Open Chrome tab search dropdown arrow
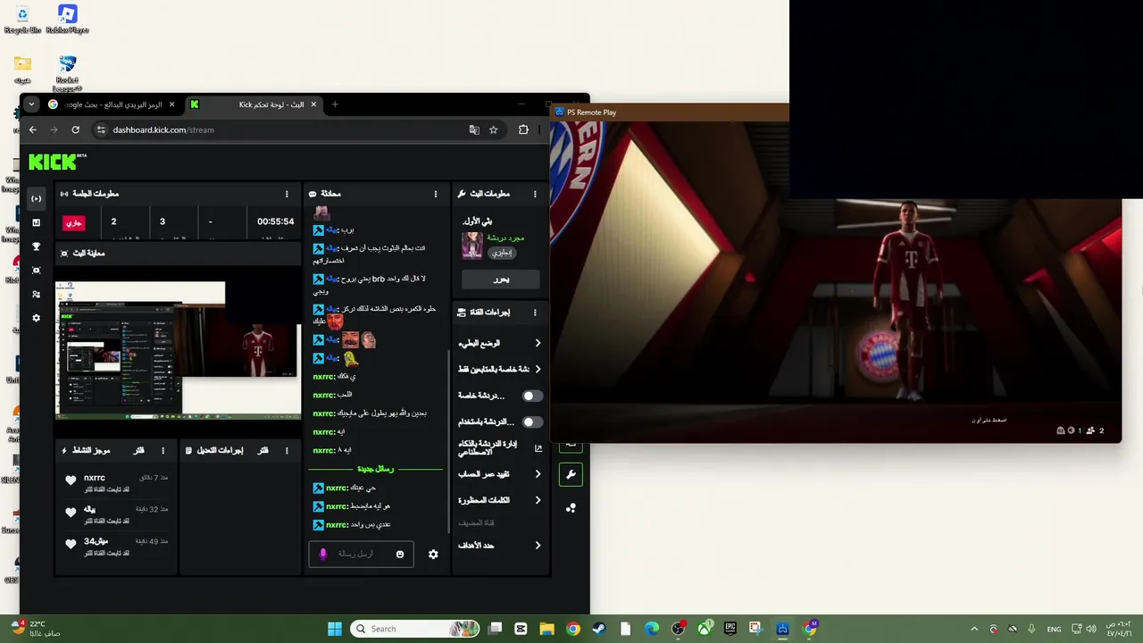Viewport: 1143px width, 643px height. point(31,104)
